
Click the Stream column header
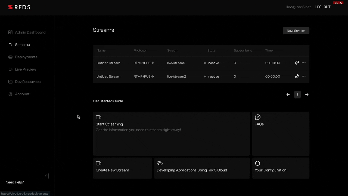173,50
